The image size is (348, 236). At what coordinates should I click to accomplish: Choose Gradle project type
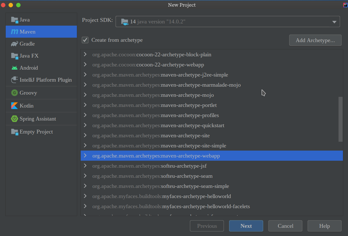click(41, 44)
